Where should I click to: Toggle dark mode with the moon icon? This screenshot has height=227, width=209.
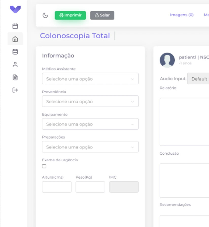(45, 15)
